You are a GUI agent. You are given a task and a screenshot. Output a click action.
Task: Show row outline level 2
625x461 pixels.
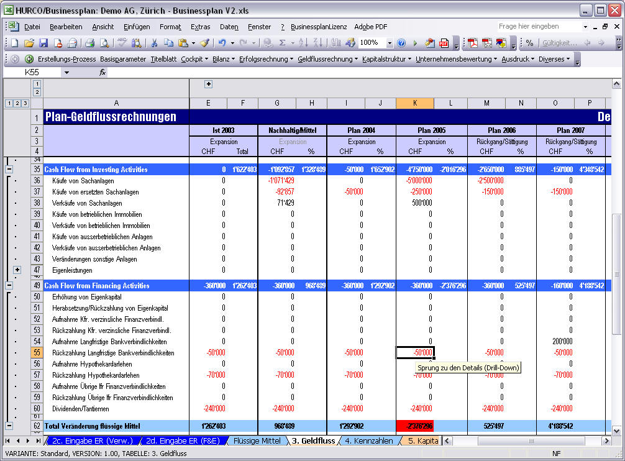click(17, 103)
